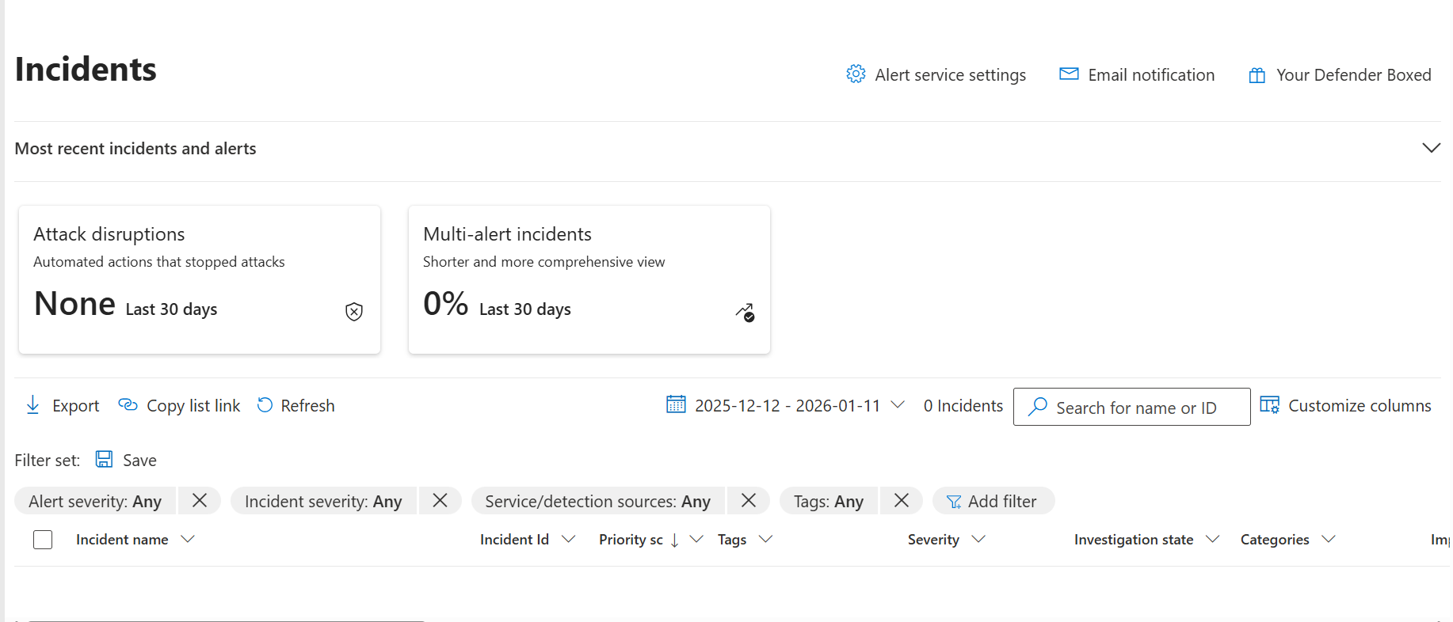The image size is (1453, 622).
Task: Click the Copy list link chain icon
Action: point(128,404)
